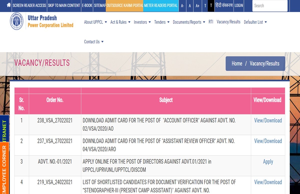
Task: Click the UPPCL logo emblem
Action: 16,21
